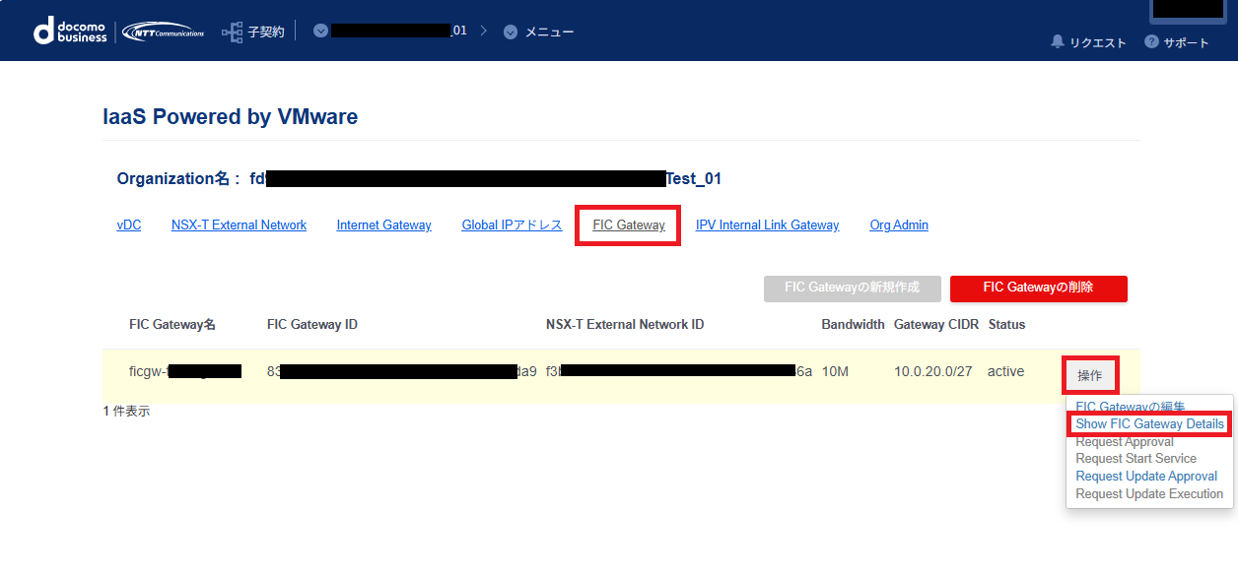Open the サポート menu
Viewport: 1238px width, 578px height.
point(1177,42)
